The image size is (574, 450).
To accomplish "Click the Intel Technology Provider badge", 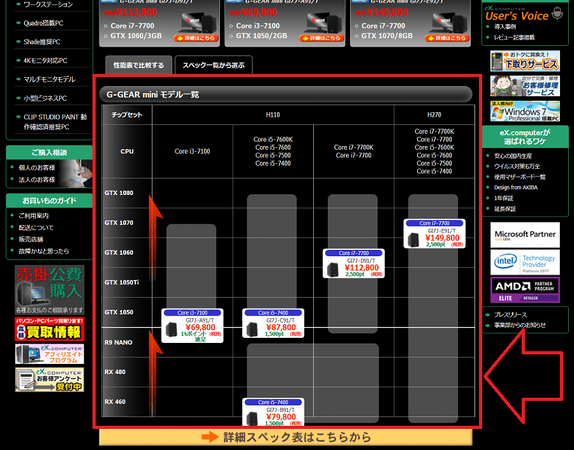I will click(525, 263).
